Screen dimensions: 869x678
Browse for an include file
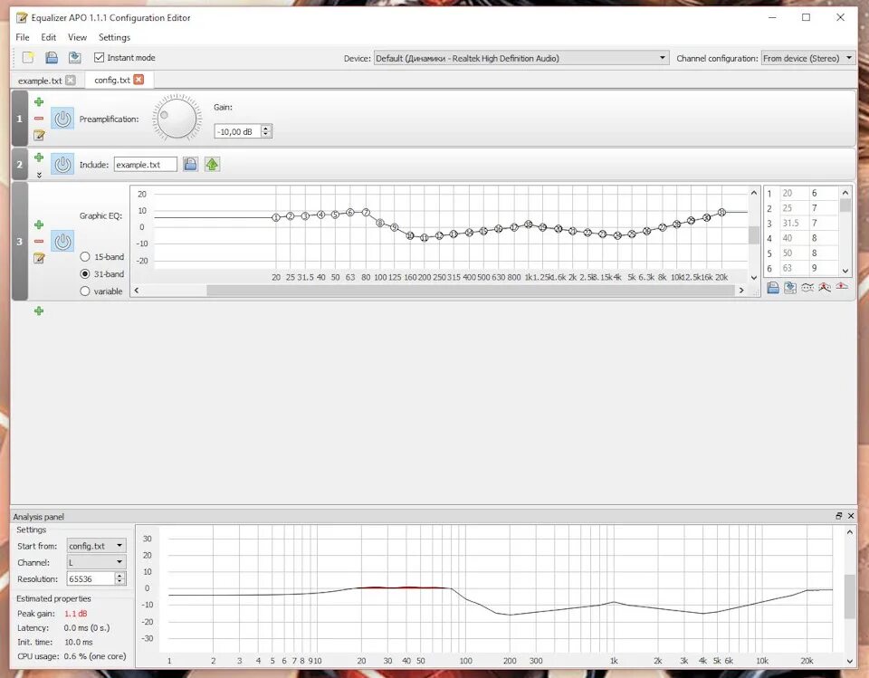pyautogui.click(x=190, y=164)
